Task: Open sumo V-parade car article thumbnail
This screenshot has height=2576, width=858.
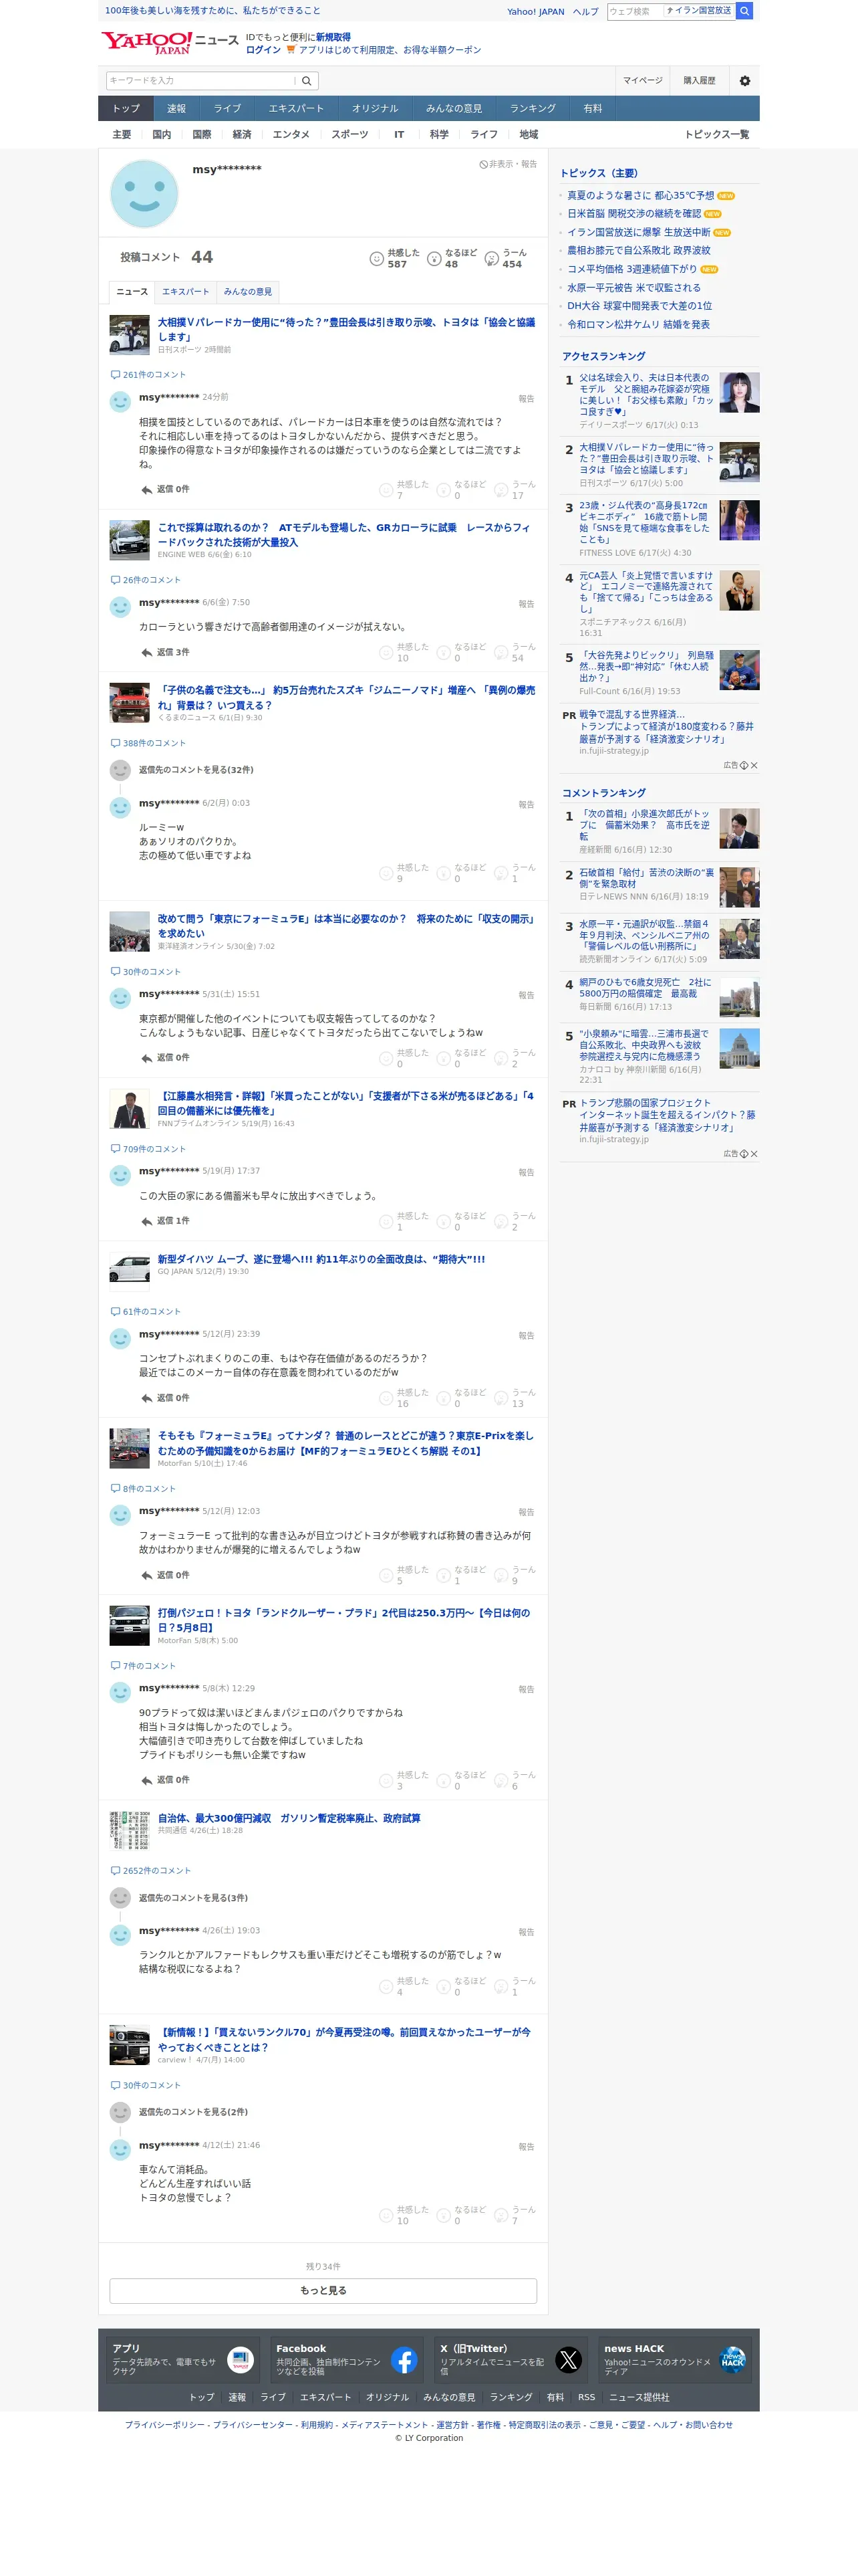Action: pos(130,335)
